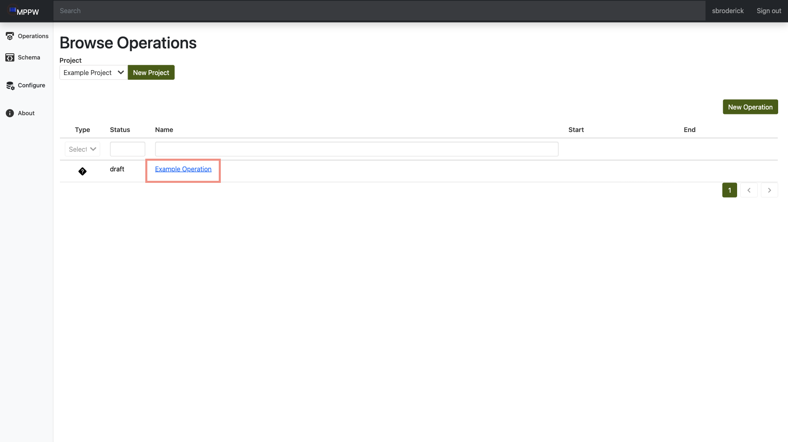Click the Operations menu label

tap(33, 36)
